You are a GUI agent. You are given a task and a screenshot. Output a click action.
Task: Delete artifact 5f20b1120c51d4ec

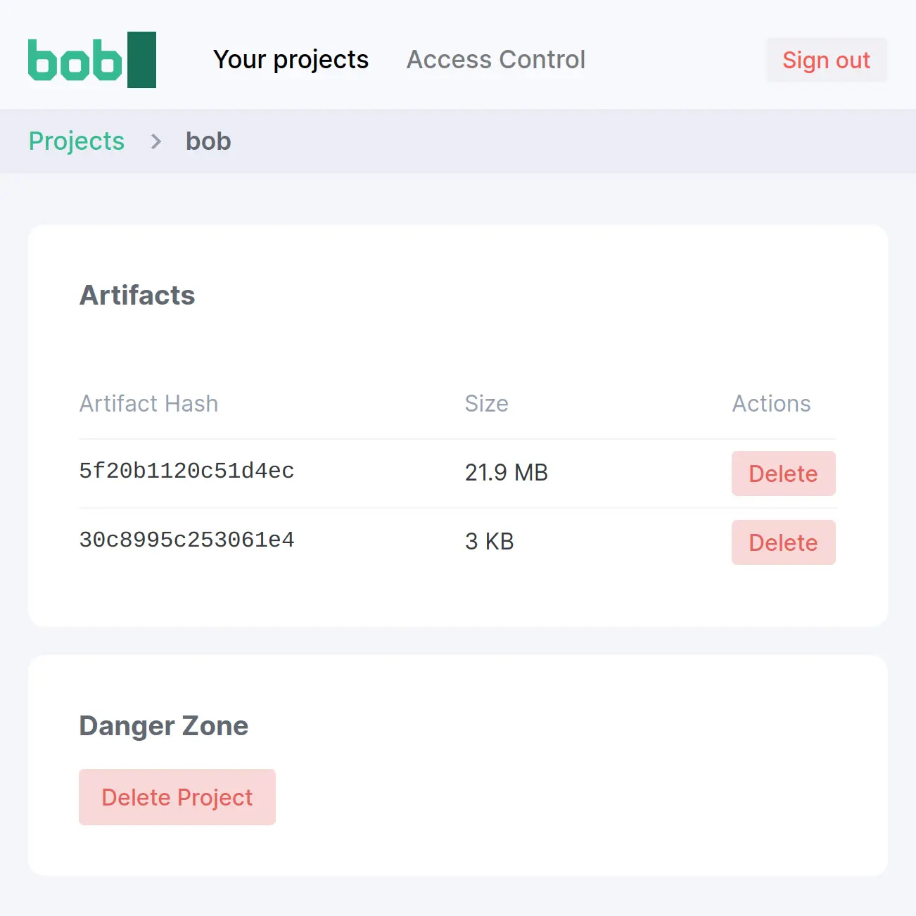(783, 473)
